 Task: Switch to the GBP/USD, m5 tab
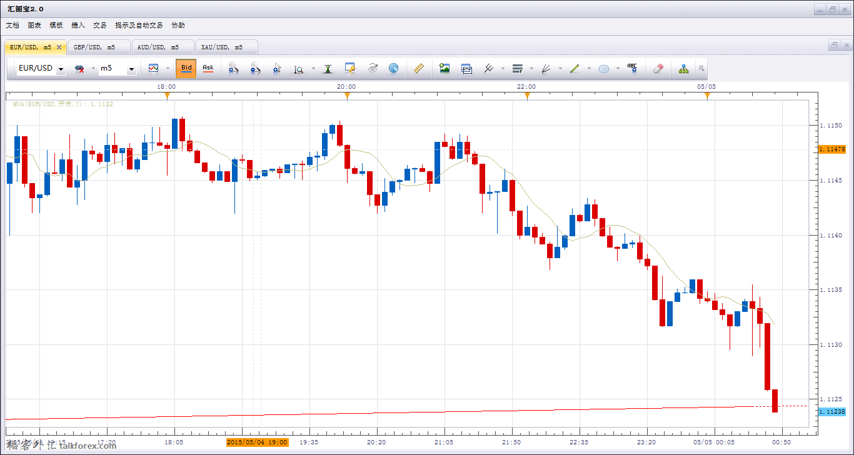99,47
